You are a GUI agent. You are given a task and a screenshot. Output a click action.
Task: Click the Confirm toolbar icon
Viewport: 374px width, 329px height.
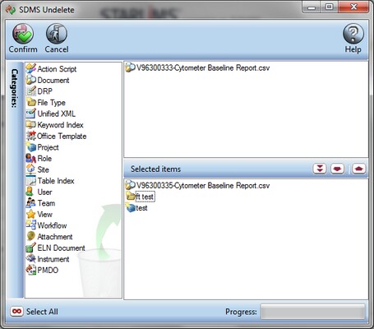pyautogui.click(x=23, y=34)
